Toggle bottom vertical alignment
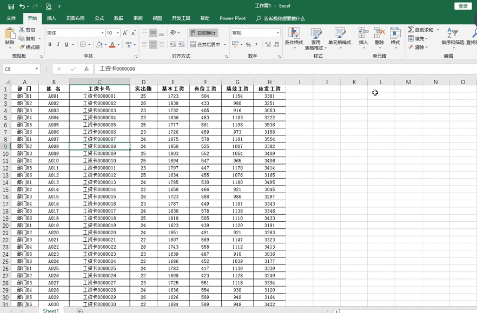 pyautogui.click(x=162, y=33)
